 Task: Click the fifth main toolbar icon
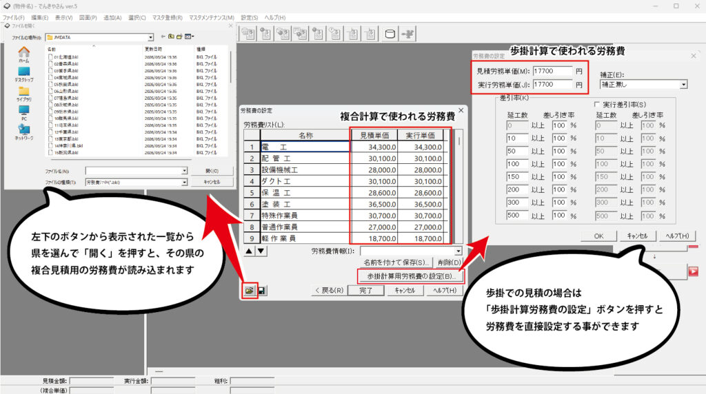pos(318,34)
